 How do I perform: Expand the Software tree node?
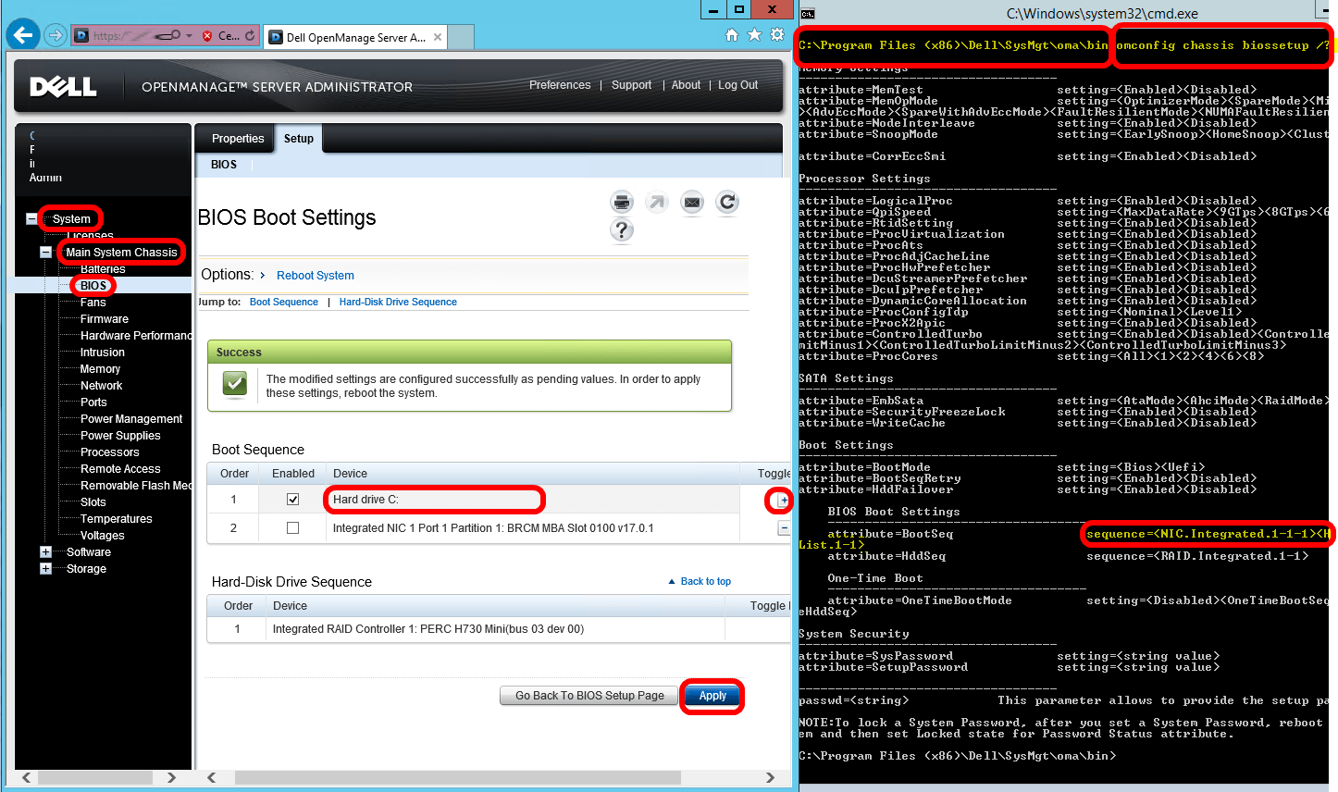pos(43,551)
